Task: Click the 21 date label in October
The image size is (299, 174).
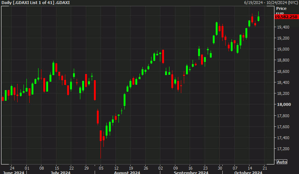Action: click(265, 168)
